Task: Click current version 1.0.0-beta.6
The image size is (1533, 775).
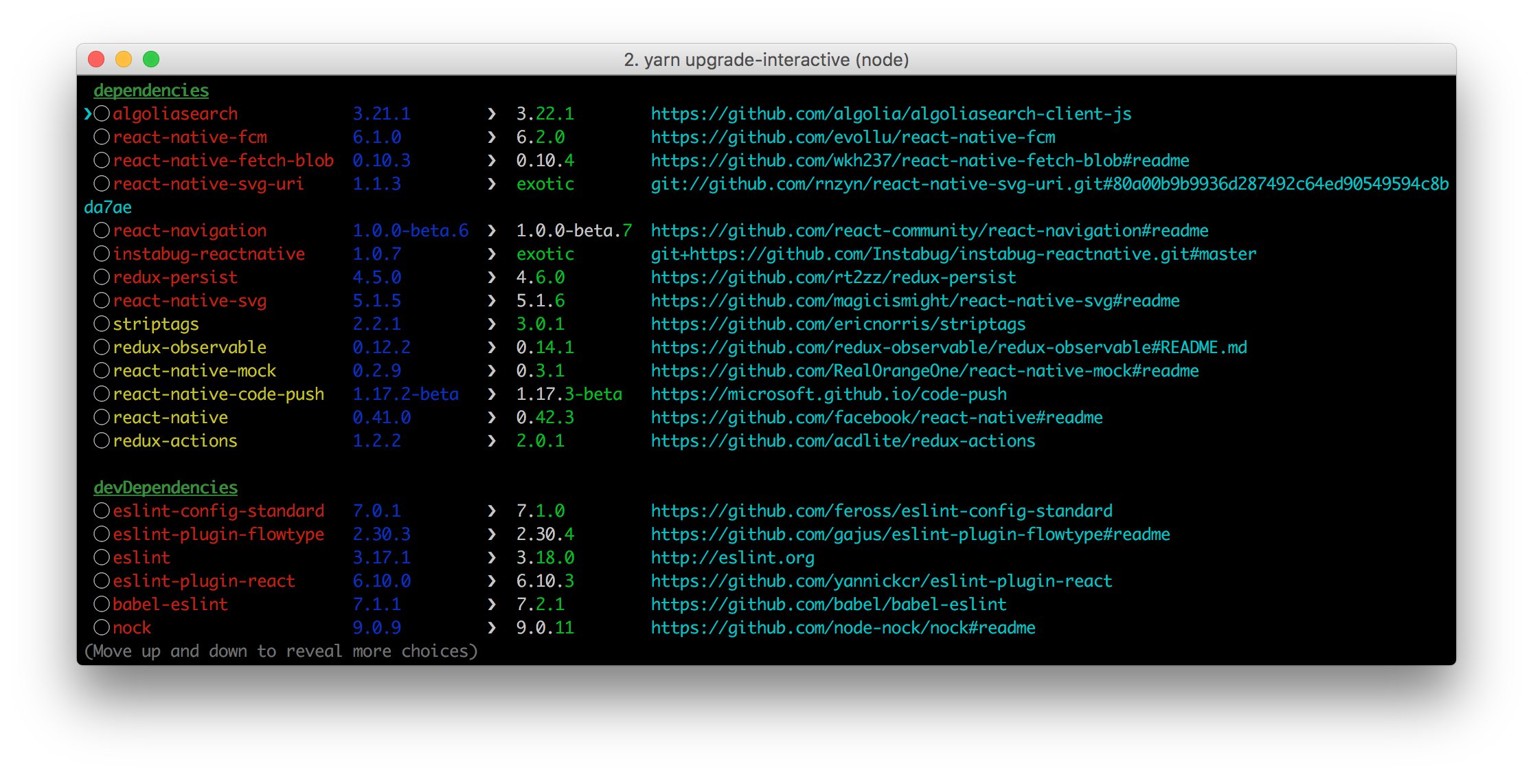Action: pos(411,231)
